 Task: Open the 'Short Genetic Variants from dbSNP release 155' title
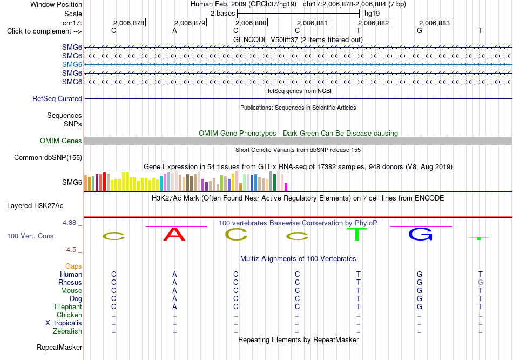point(298,150)
